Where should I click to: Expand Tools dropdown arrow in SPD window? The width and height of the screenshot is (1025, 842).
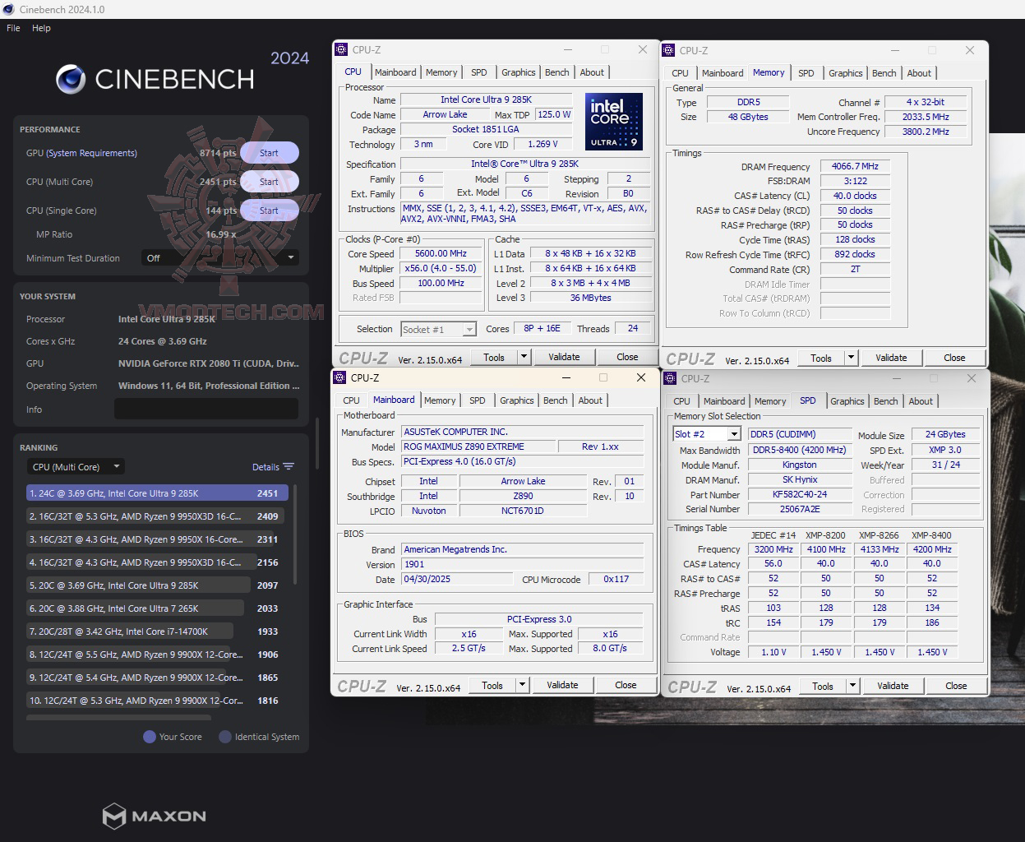(x=852, y=686)
